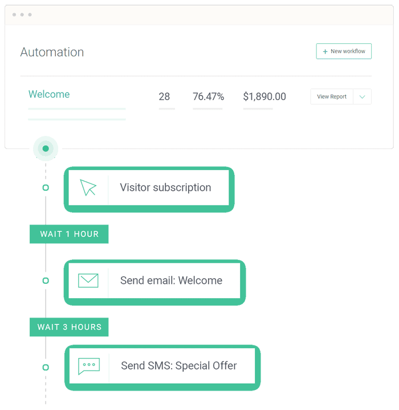Select the Send SMS: Special Offer step
This screenshot has height=410, width=399.
tap(178, 366)
